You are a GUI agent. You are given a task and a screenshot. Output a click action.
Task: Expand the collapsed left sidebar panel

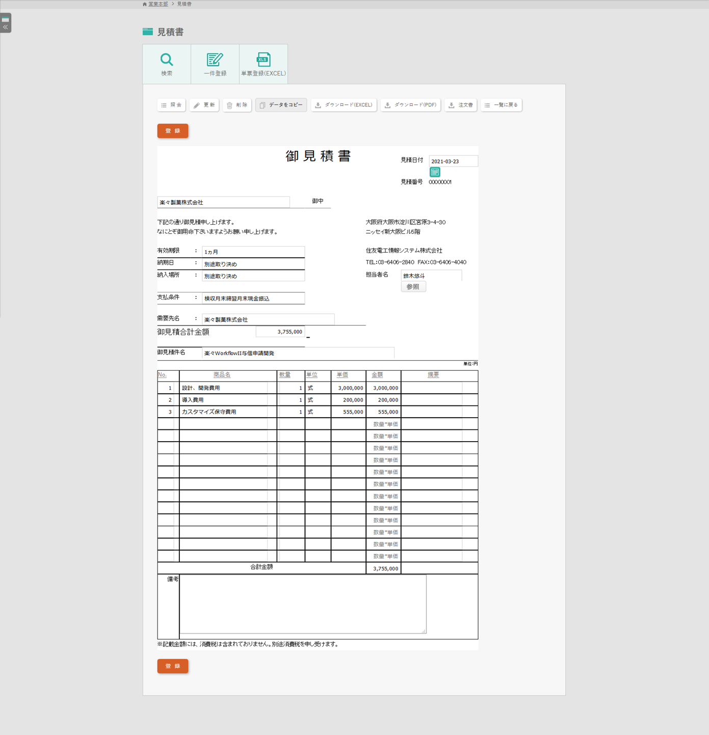[6, 23]
